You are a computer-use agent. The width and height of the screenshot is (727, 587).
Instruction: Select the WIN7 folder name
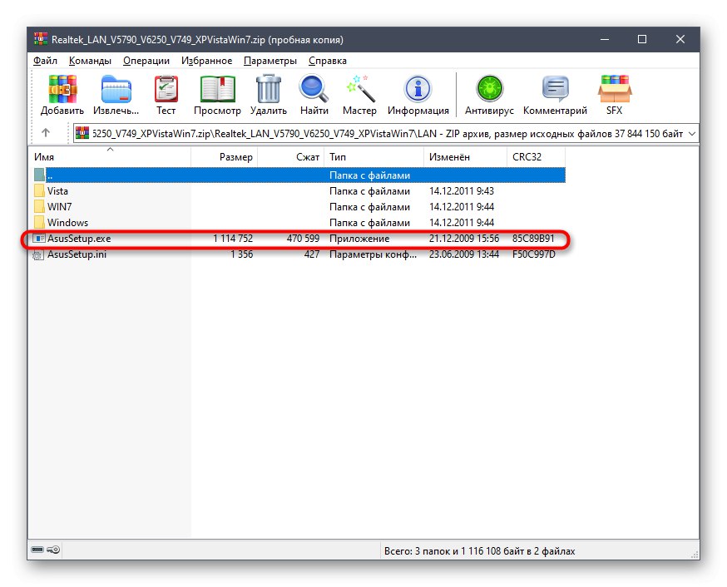[59, 207]
